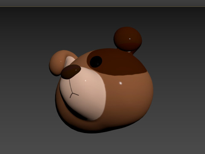Select the dark brown ear sphere
This screenshot has width=205, height=154.
coord(128,39)
